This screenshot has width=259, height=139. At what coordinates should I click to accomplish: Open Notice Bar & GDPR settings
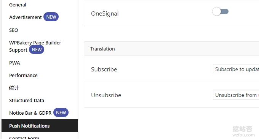[30, 113]
